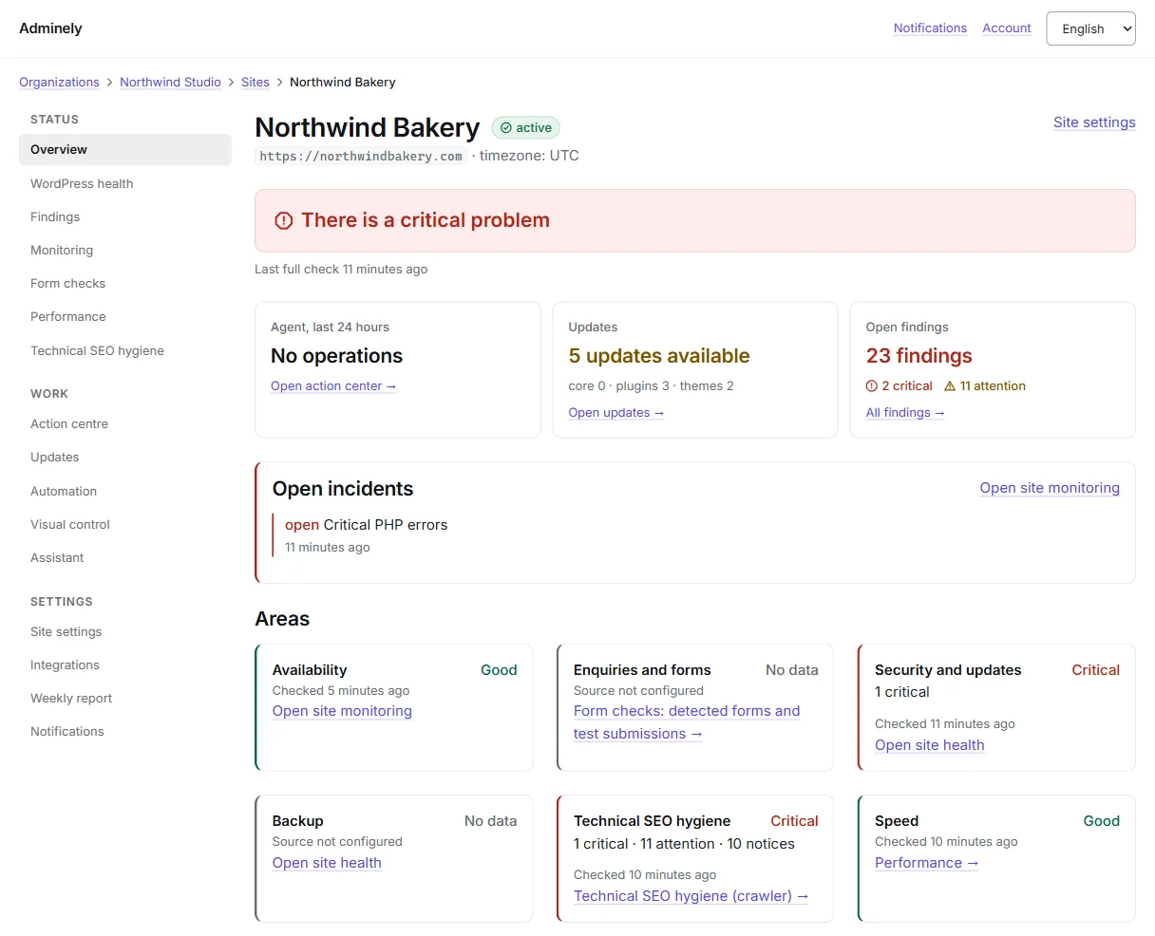Open Automation in the sidebar

coord(125,492)
